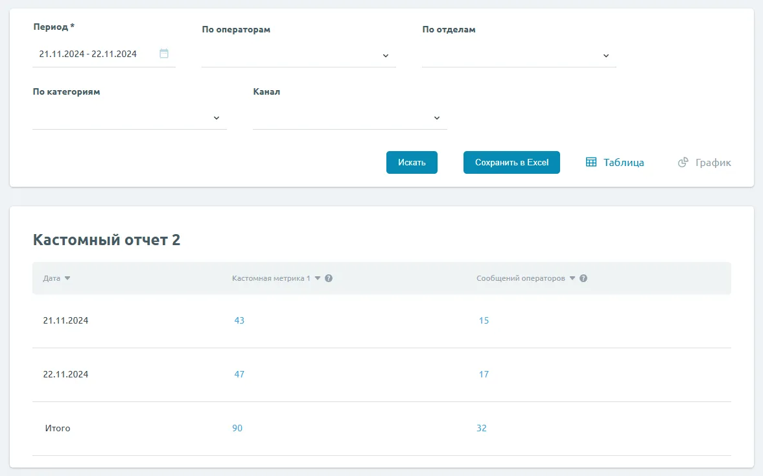Open the calendar icon in Период field

164,54
